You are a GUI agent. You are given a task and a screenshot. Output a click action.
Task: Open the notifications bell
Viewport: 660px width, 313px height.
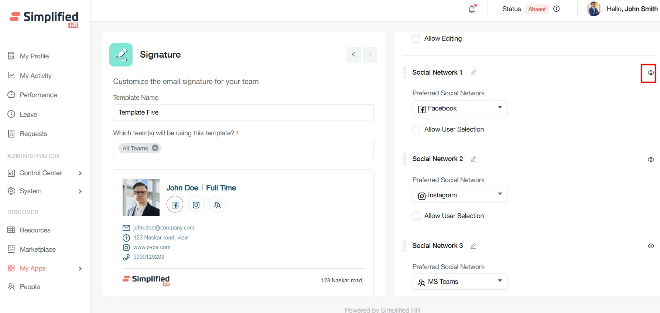472,9
